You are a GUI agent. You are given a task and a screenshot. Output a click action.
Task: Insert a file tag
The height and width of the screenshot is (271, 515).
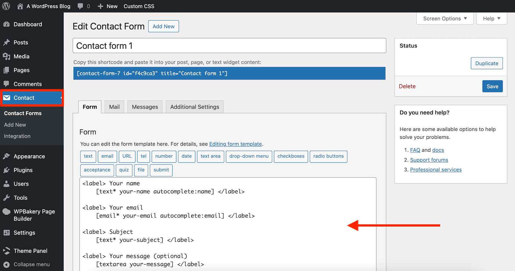coord(141,170)
